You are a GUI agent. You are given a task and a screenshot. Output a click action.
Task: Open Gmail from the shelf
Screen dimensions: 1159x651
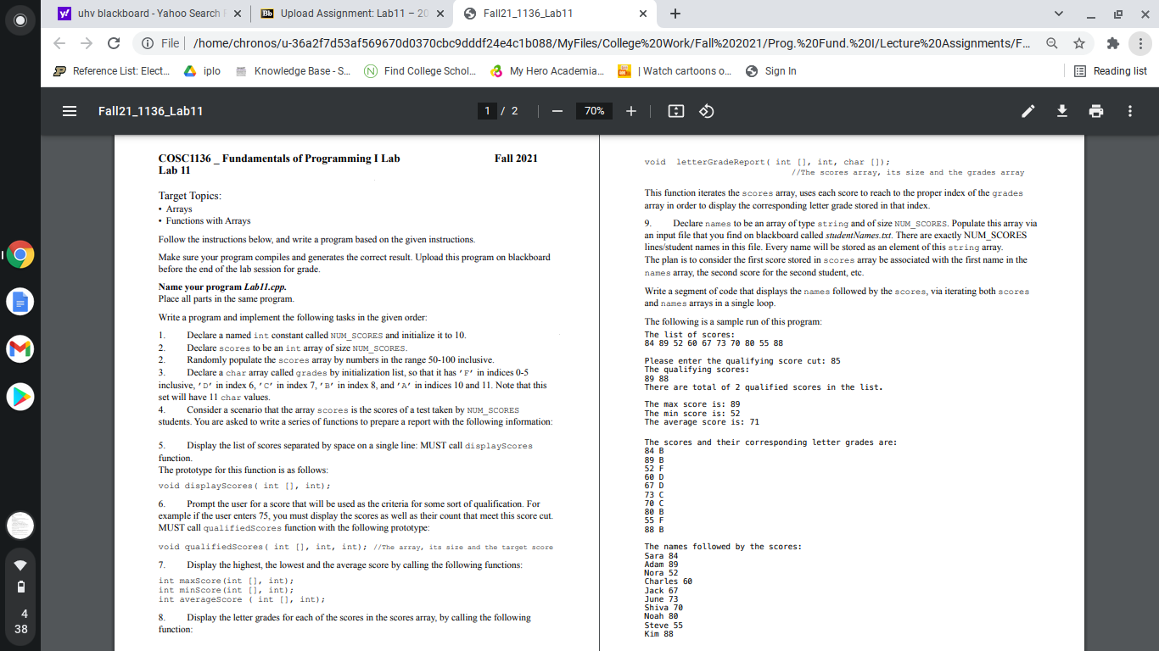coord(20,348)
